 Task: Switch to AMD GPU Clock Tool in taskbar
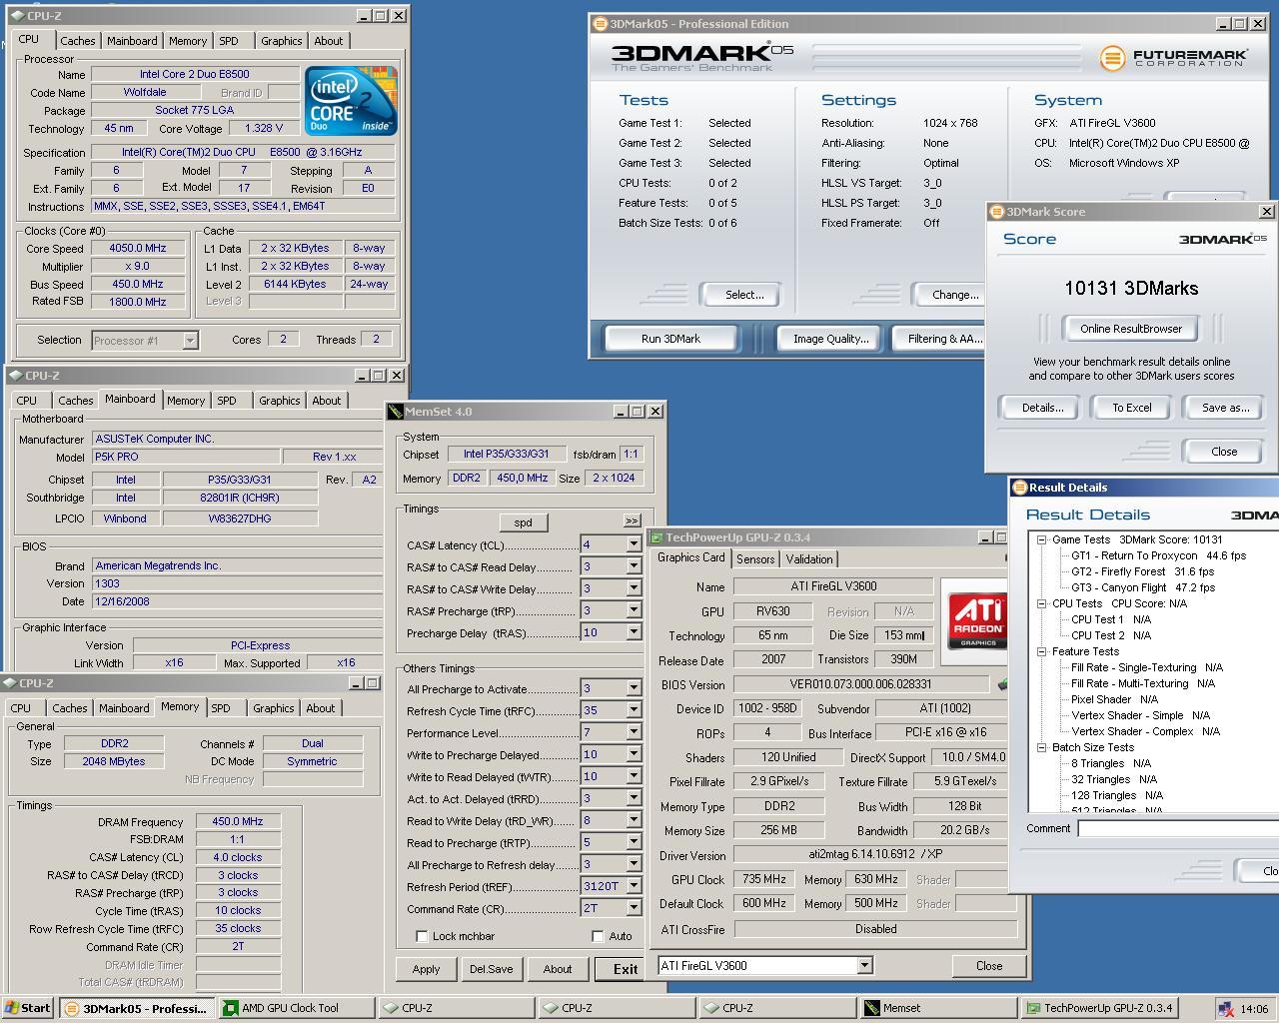point(299,1008)
